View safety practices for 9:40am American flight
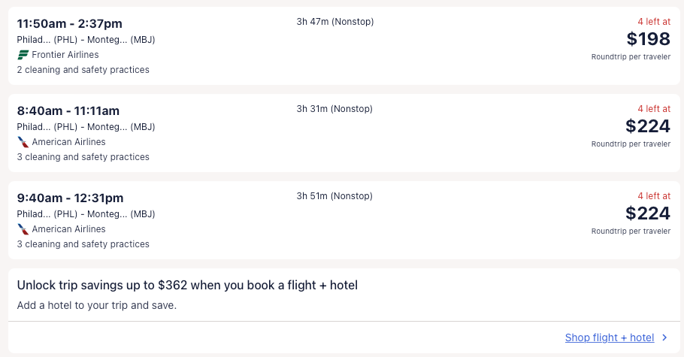Screen dimensions: 684x357 coord(83,244)
